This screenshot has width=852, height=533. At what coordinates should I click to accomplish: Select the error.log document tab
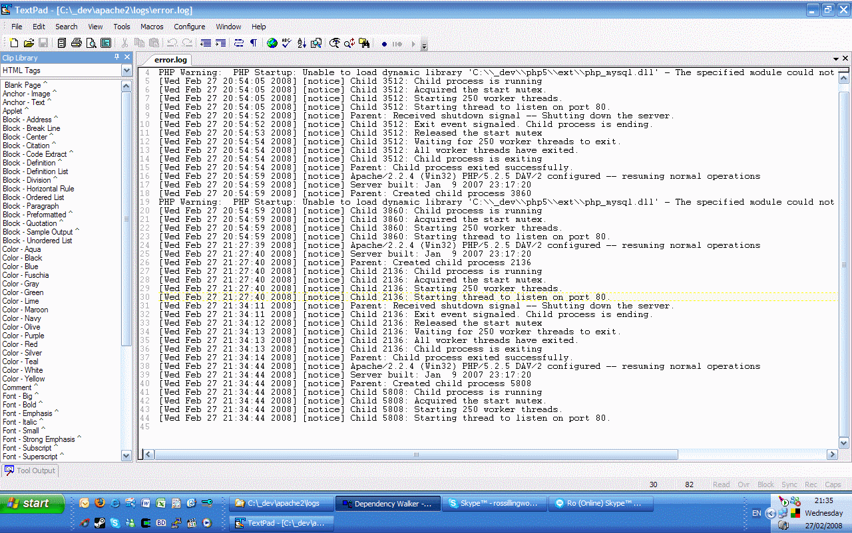170,60
